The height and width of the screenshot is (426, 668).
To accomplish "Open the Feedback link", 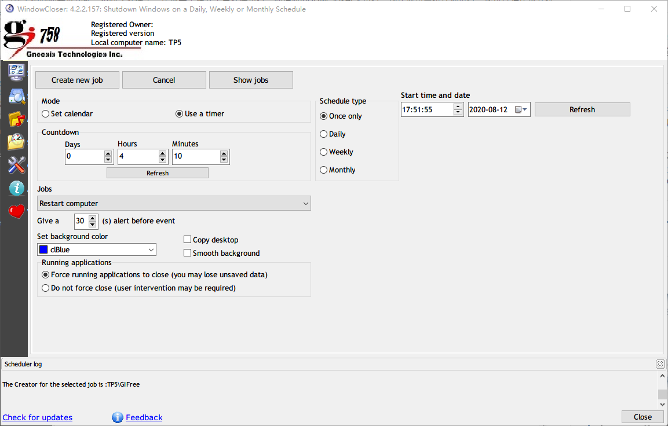I will pyautogui.click(x=144, y=417).
